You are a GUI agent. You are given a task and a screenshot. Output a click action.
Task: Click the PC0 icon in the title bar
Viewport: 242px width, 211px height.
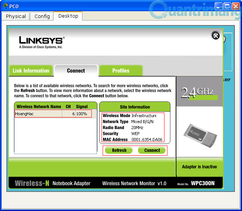4,6
